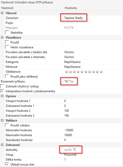Set Oblíbenost to the tenth star
The width and height of the screenshot is (123, 167).
(x=101, y=72)
